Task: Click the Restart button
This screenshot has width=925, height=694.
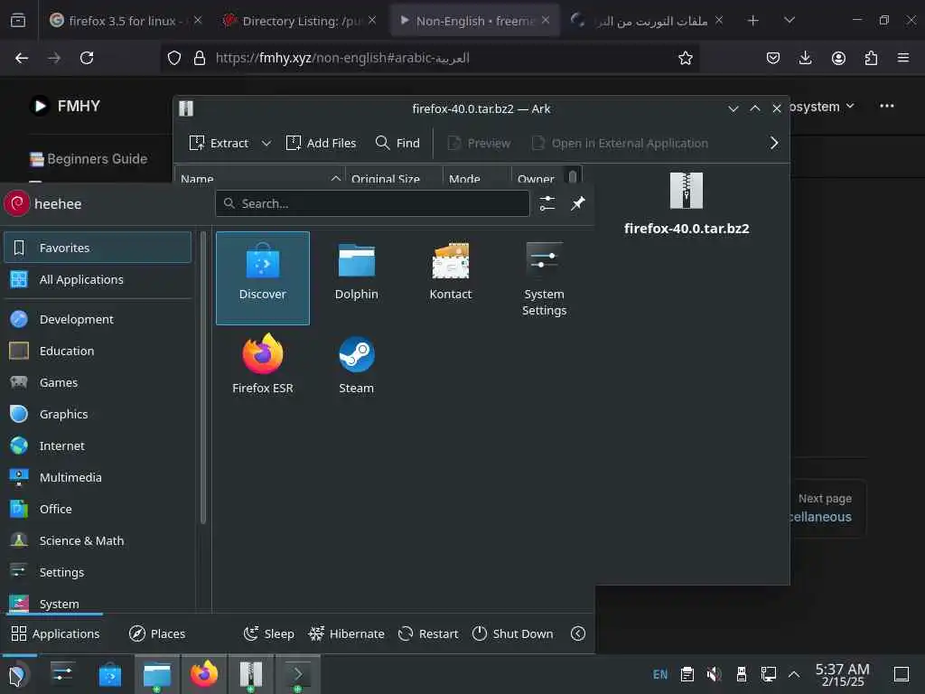Action: point(428,633)
